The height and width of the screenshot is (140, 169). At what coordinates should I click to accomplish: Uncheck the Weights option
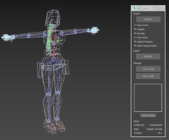click(135, 29)
